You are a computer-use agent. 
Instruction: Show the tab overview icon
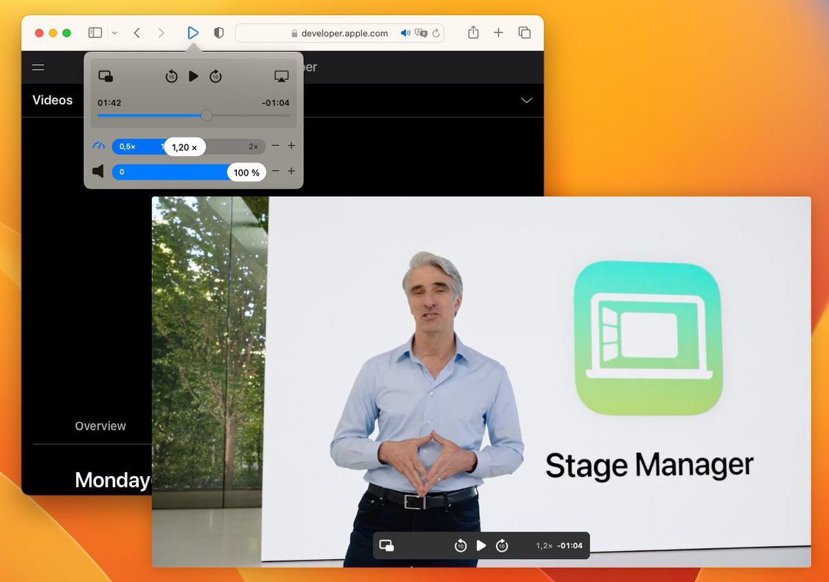point(524,32)
